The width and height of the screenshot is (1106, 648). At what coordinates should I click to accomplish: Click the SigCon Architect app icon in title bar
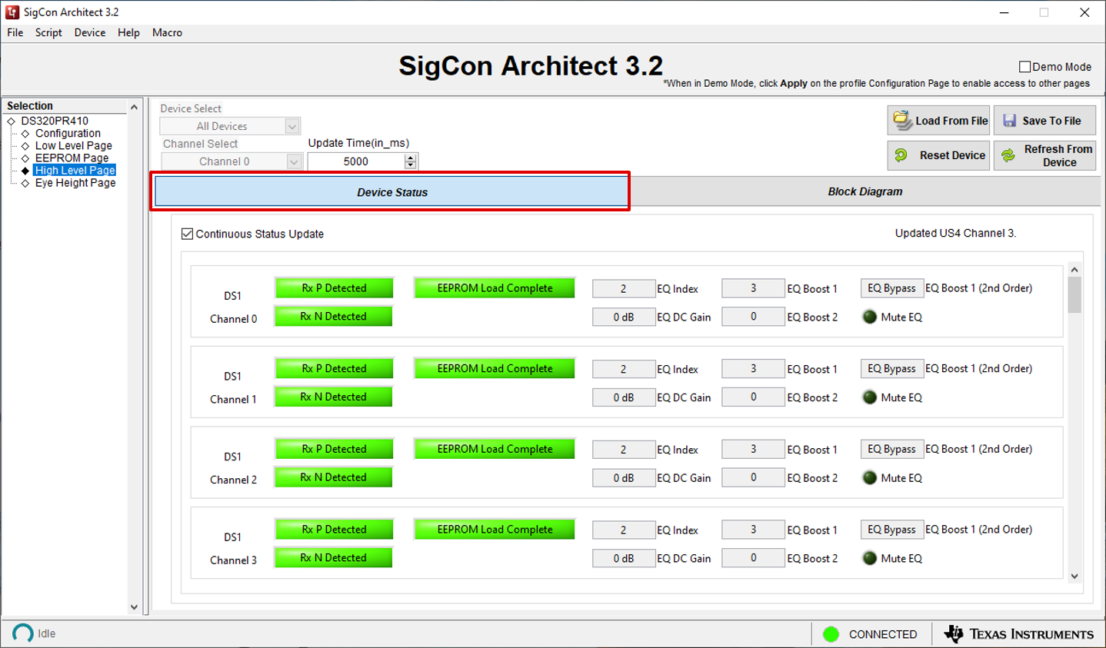pyautogui.click(x=12, y=12)
